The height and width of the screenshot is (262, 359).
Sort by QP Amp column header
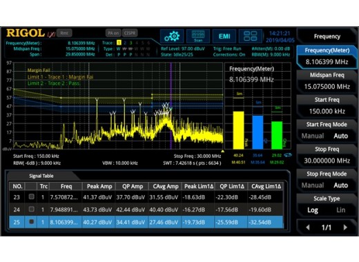[133, 186]
